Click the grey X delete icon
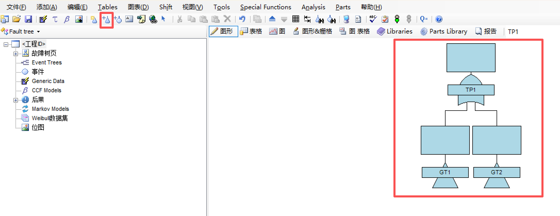Screen dimensions: 560x216 227,19
